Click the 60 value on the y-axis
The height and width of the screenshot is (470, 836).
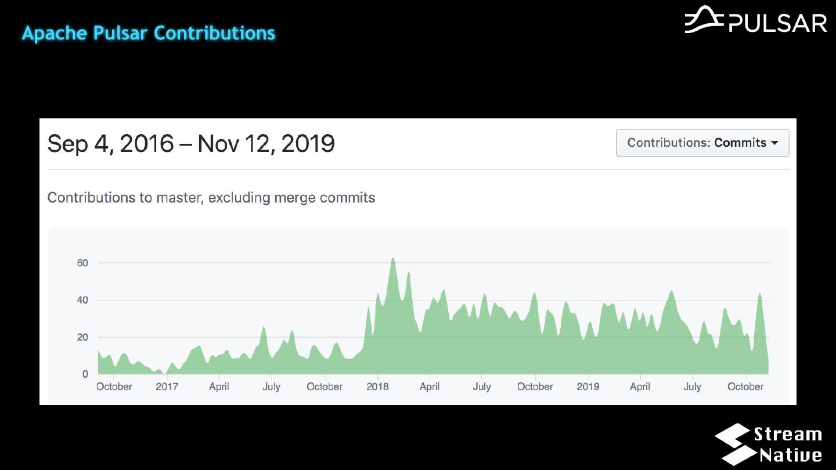[82, 263]
